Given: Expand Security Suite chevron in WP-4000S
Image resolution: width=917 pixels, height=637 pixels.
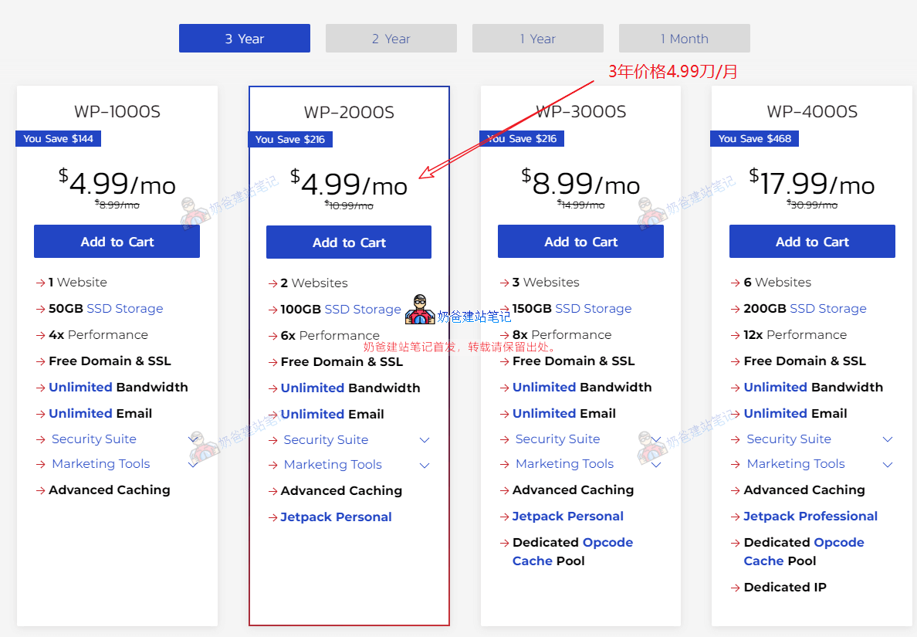Looking at the screenshot, I should click(888, 439).
